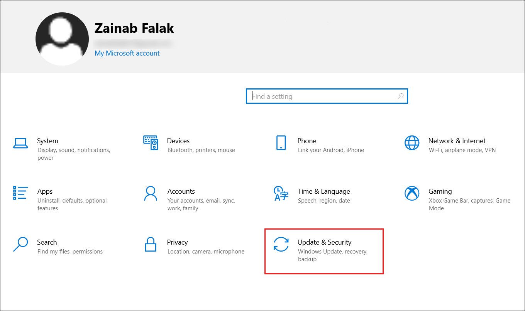Screen dimensions: 525x311
Task: Open Network & Internet globe icon
Action: point(412,143)
